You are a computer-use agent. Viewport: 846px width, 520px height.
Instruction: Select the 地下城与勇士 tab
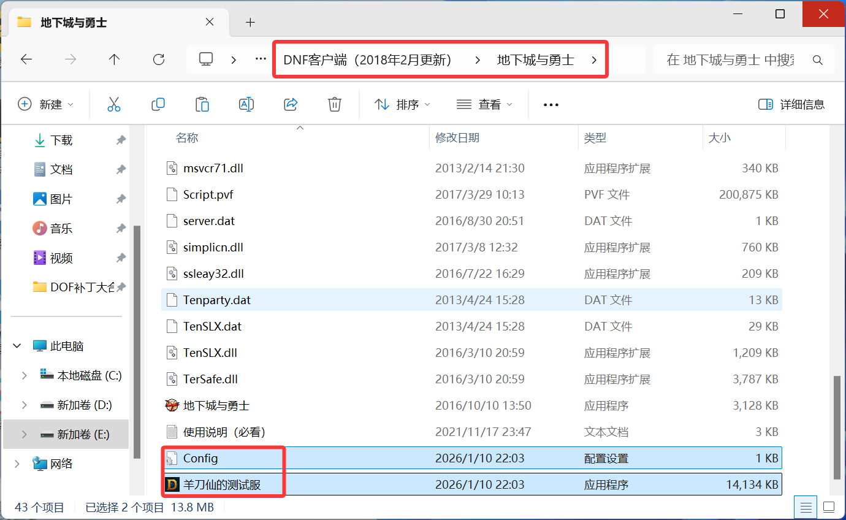[74, 20]
